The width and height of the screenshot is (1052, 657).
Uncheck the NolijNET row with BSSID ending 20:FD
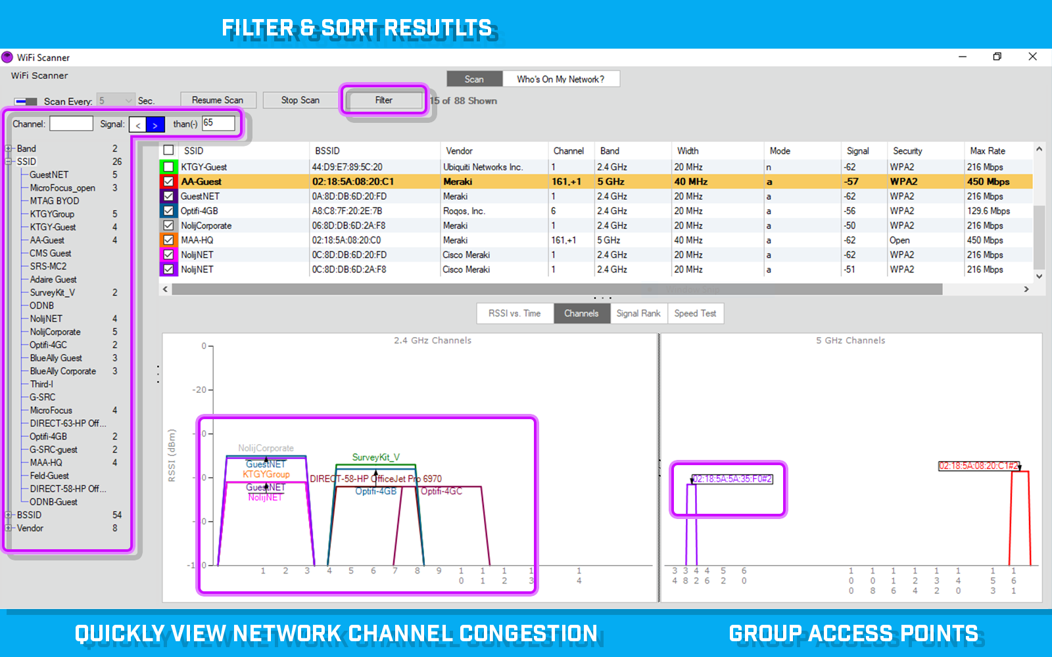168,254
